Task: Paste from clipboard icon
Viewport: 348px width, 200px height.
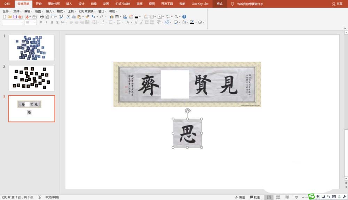Action: pos(79,17)
